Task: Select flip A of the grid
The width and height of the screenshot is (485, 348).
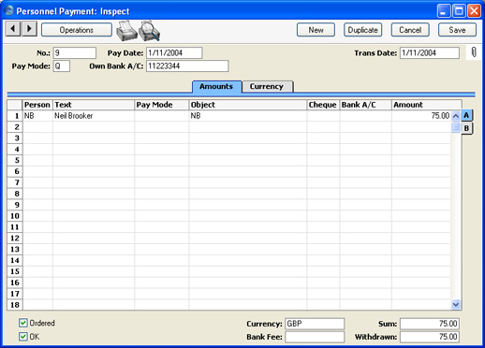Action: (466, 115)
